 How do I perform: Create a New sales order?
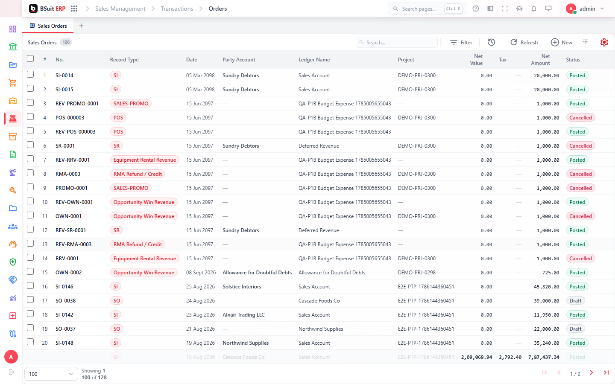562,42
